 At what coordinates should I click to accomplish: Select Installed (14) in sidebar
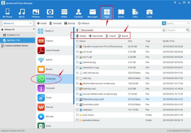pyautogui.click(x=17, y=35)
